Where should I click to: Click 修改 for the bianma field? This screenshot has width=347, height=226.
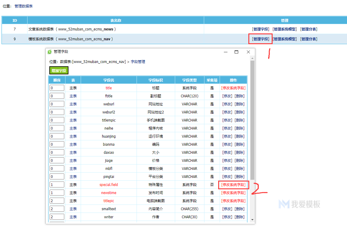coord(227,144)
